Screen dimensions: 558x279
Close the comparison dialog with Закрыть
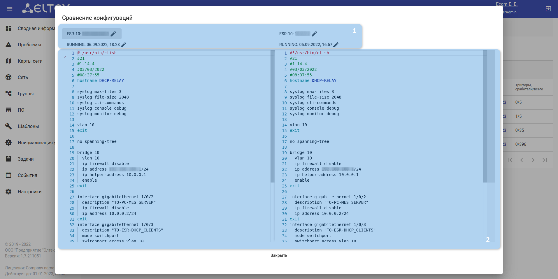pyautogui.click(x=279, y=255)
